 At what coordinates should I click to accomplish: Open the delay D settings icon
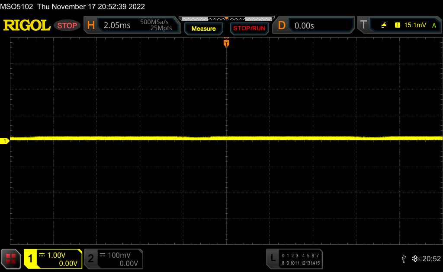pos(282,25)
